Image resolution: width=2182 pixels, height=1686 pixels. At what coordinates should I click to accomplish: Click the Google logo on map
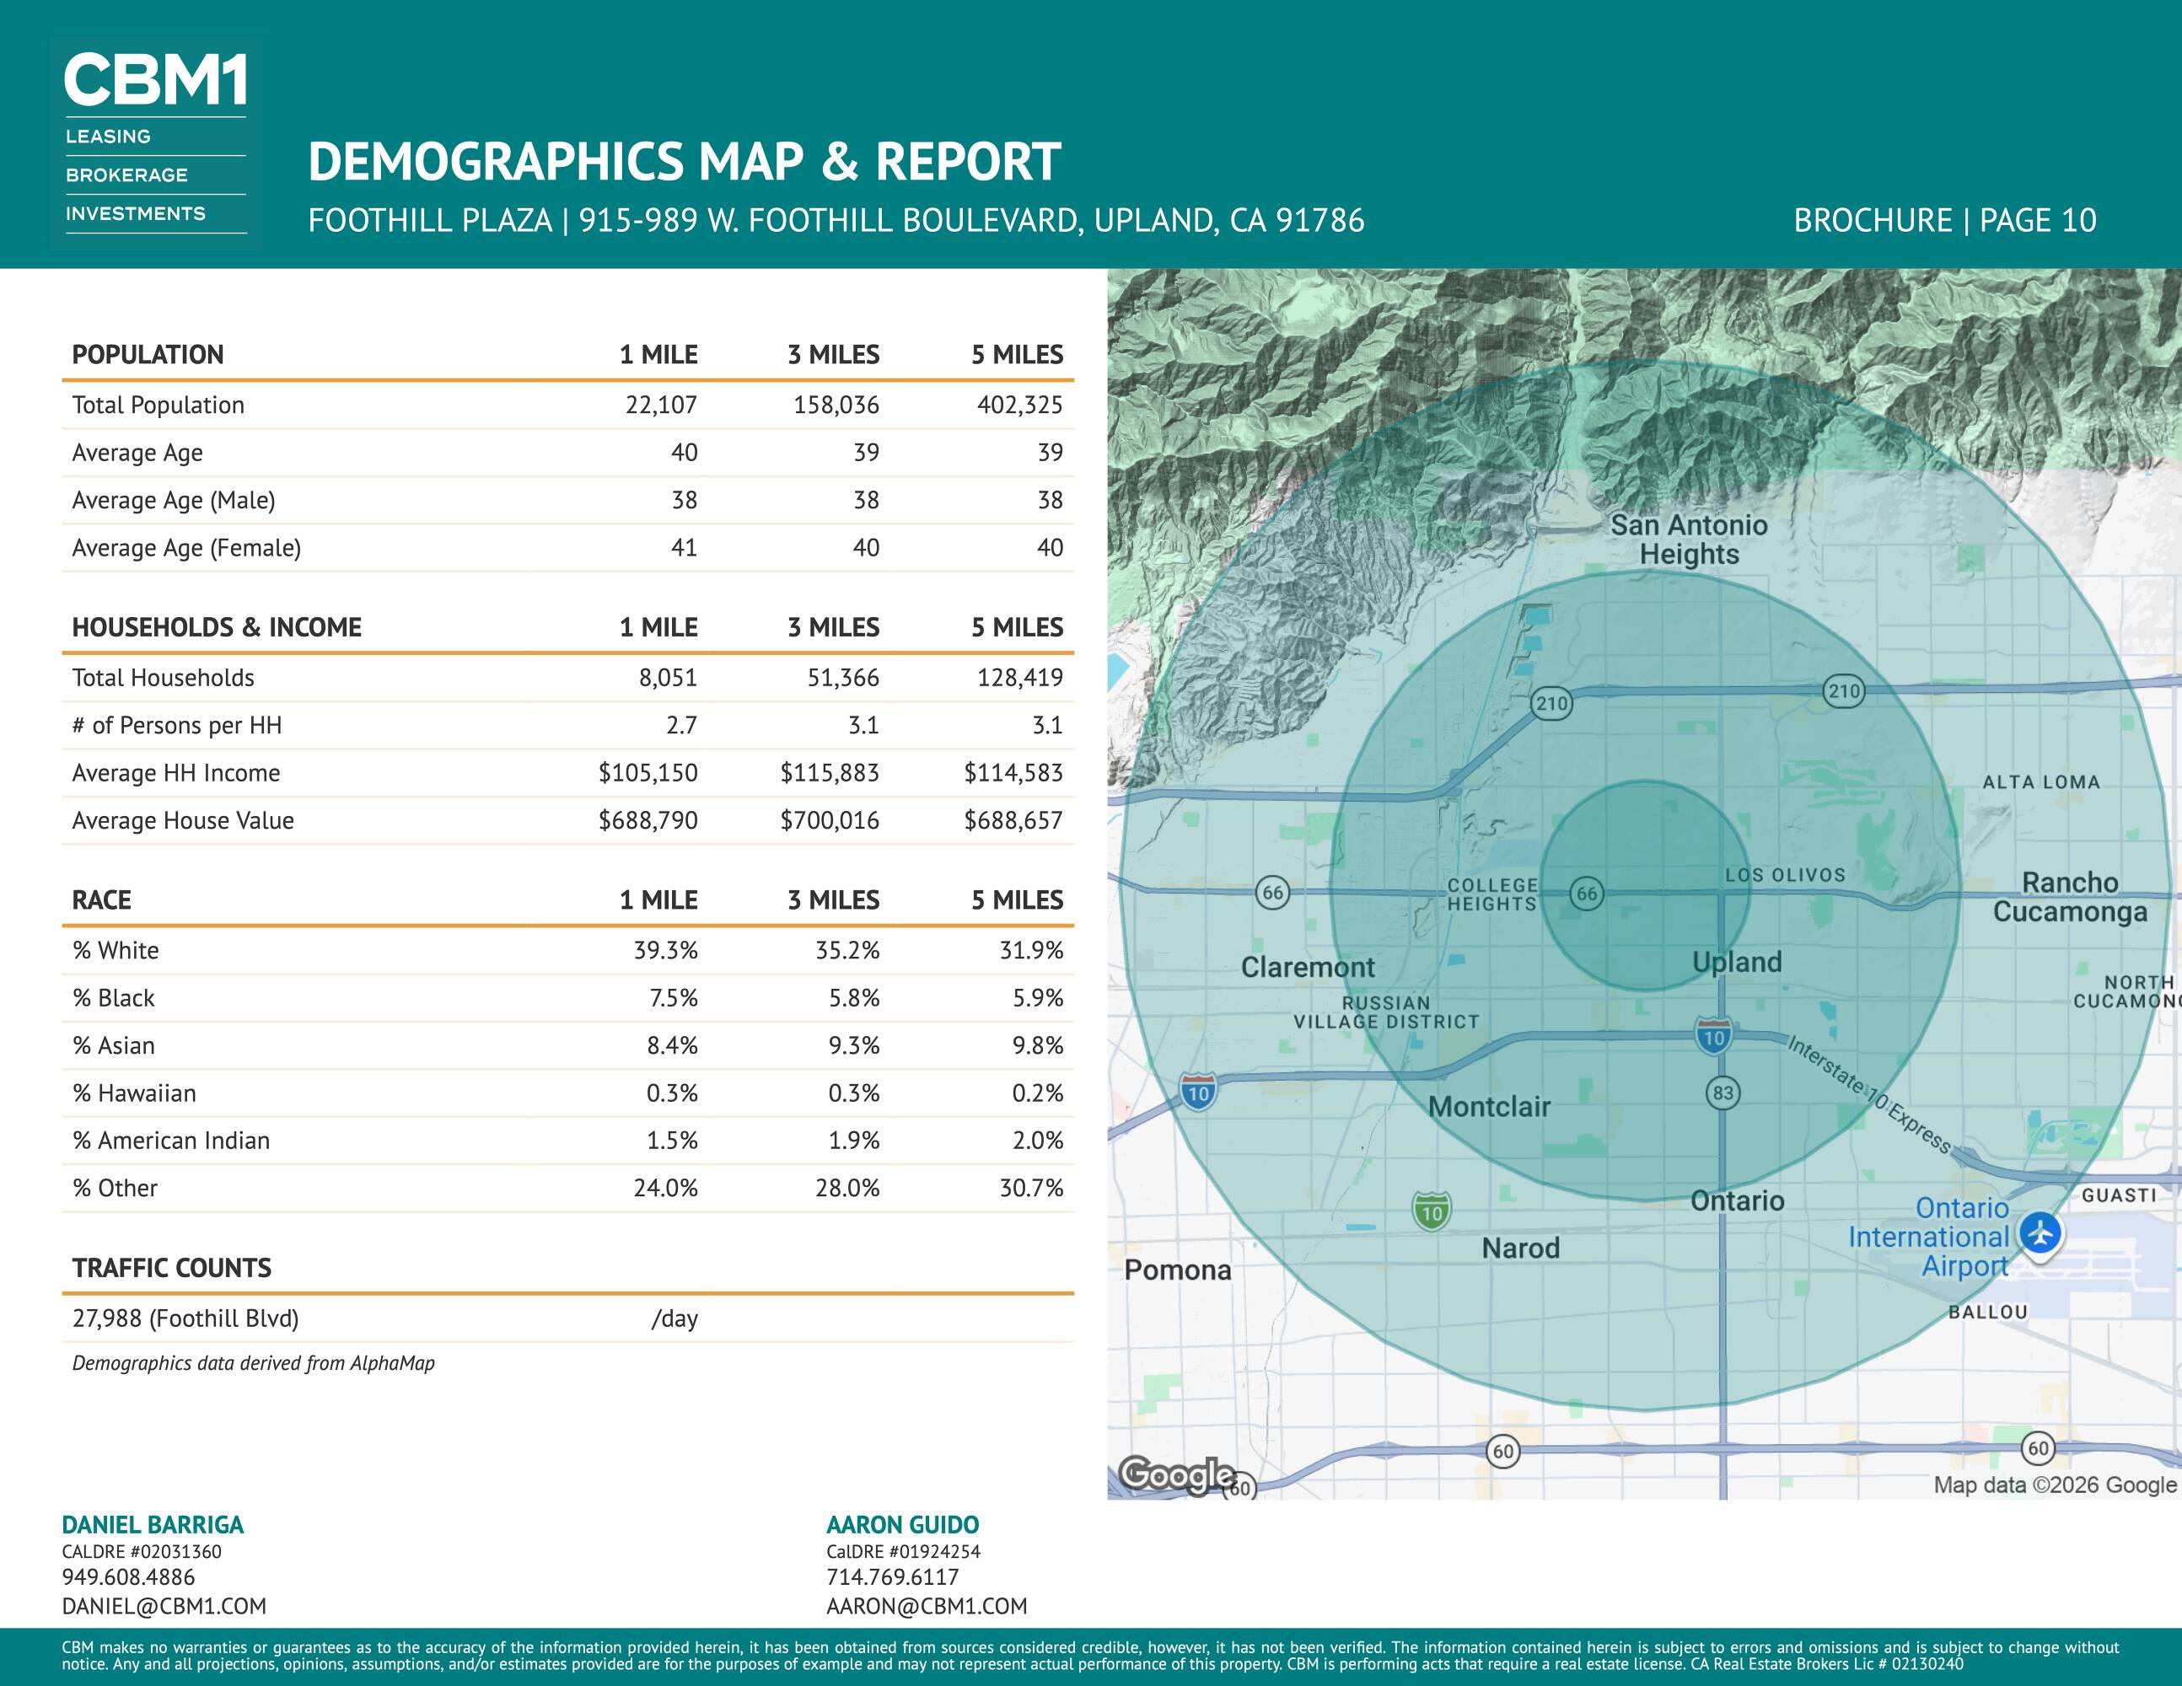click(x=1176, y=1474)
